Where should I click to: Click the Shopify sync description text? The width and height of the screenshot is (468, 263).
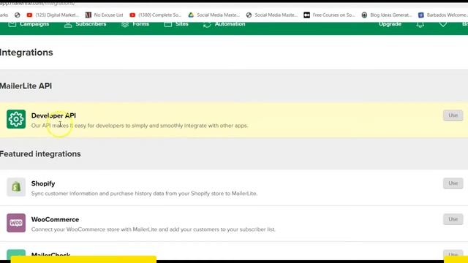(x=144, y=194)
